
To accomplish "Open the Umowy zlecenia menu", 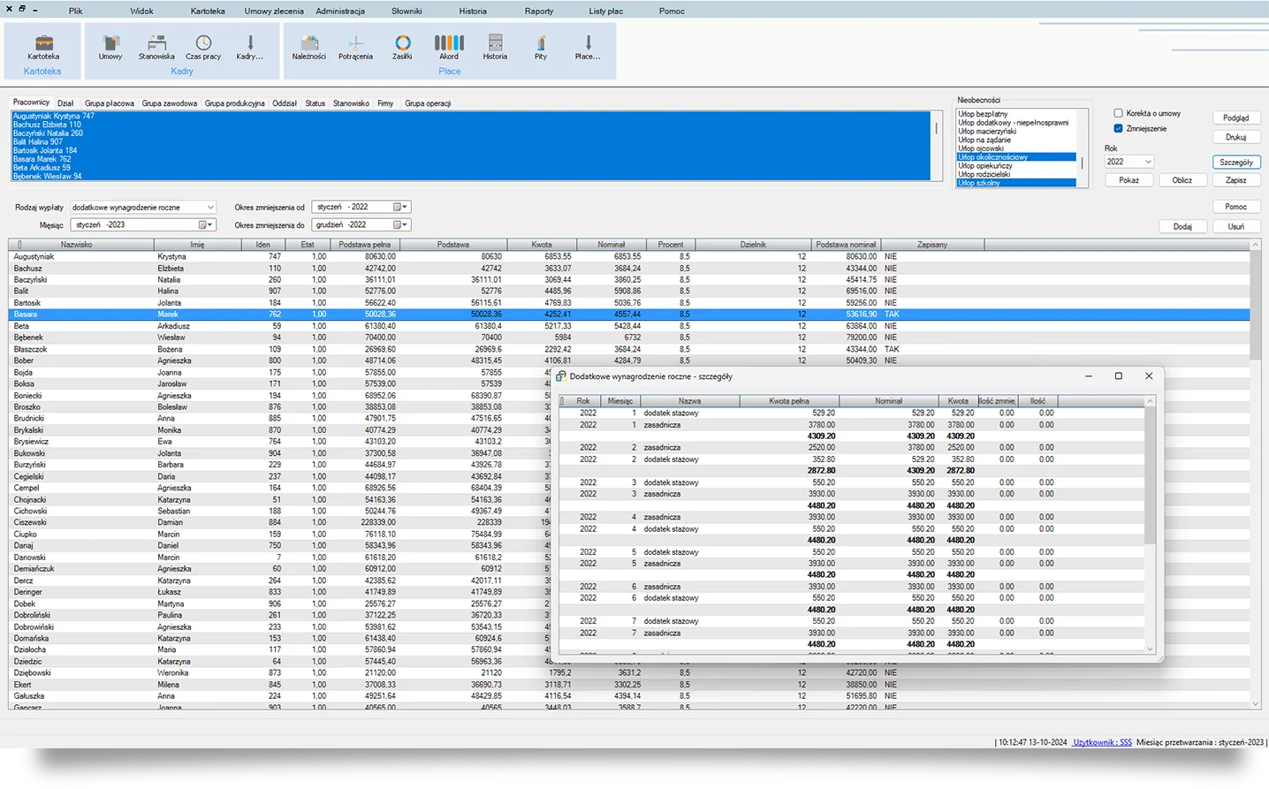I will [x=274, y=11].
